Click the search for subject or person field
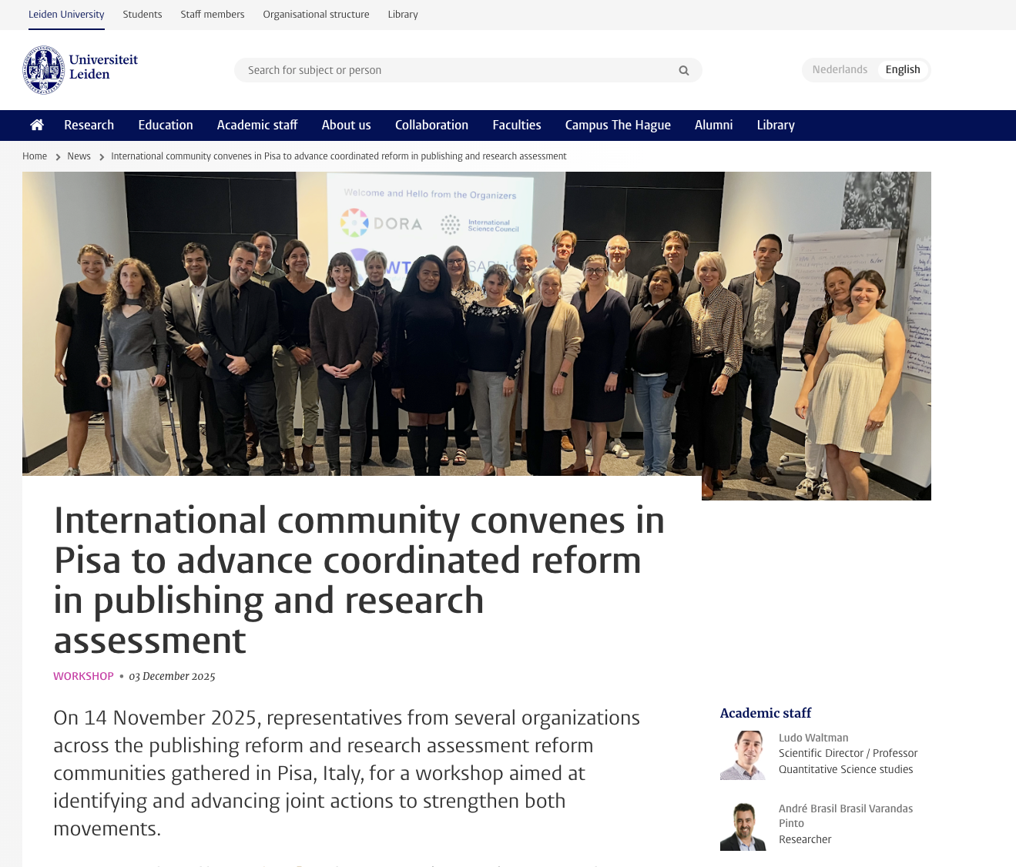 click(x=454, y=70)
